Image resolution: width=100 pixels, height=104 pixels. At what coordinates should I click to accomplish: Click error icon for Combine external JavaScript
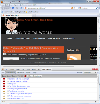coord(4,79)
